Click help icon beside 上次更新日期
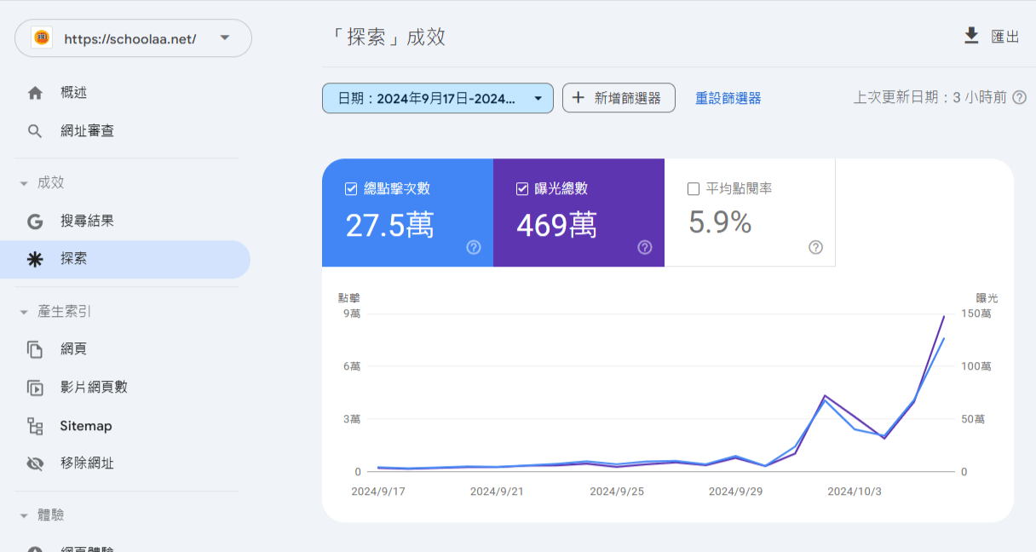The image size is (1036, 552). click(x=1020, y=98)
